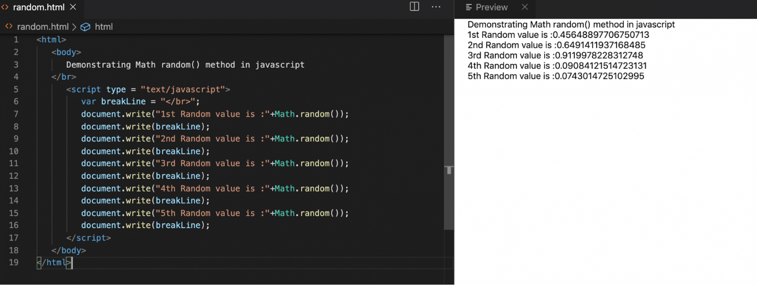Switch to the Preview tab

pos(491,7)
